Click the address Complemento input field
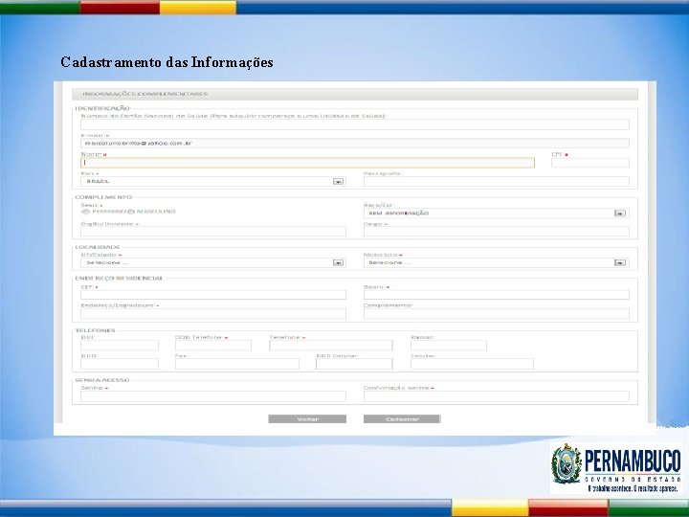689x517 pixels. tap(496, 313)
